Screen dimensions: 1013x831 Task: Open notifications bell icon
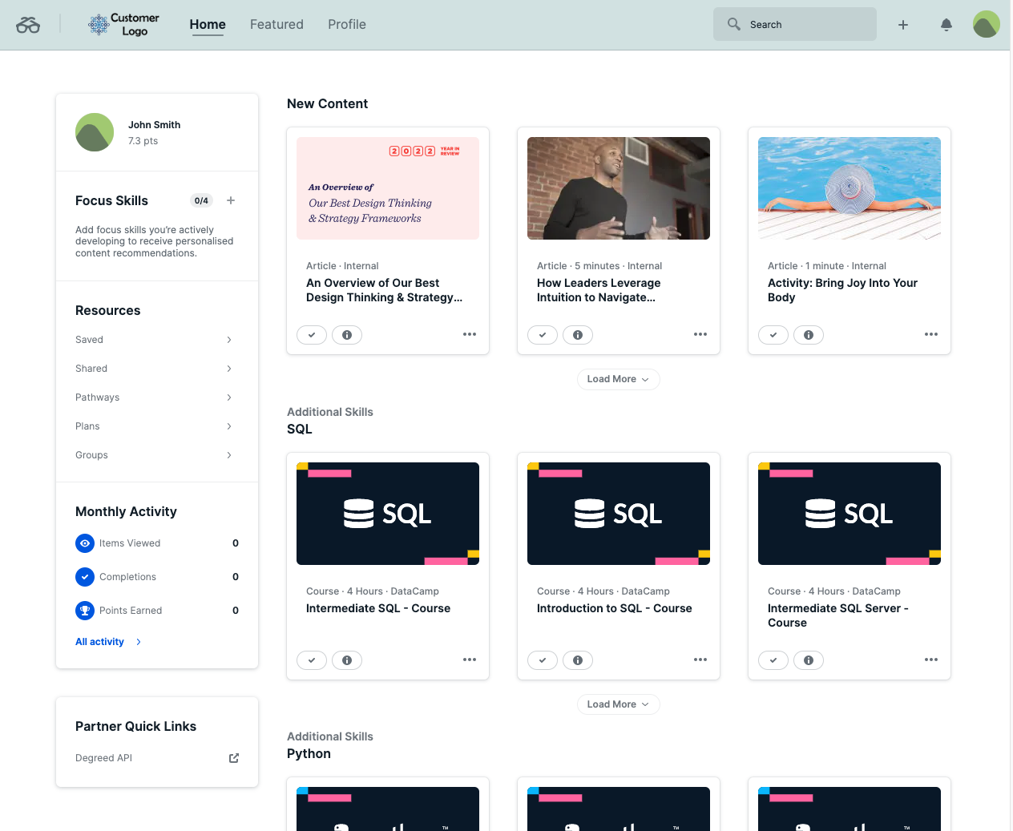tap(946, 25)
